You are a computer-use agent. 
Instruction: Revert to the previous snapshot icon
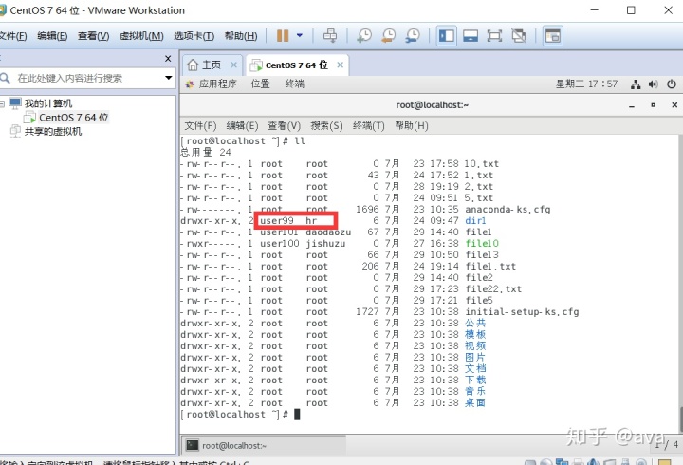[x=388, y=36]
